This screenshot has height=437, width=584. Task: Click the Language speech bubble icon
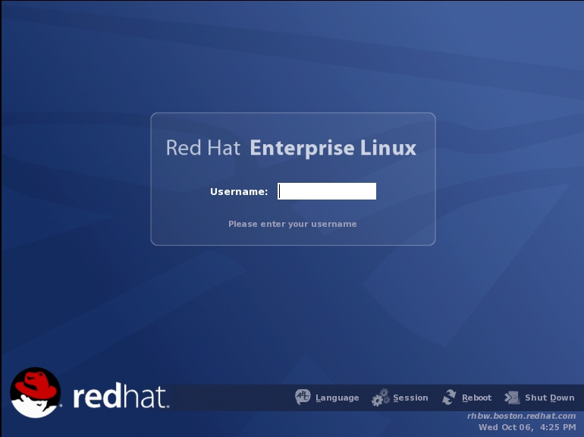(303, 398)
